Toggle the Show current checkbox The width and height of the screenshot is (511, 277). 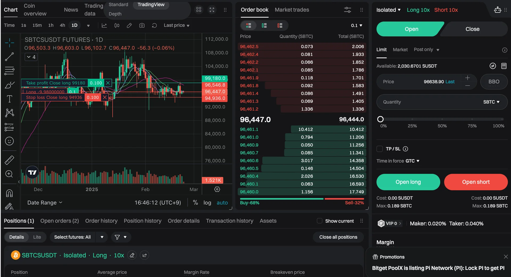pos(319,221)
